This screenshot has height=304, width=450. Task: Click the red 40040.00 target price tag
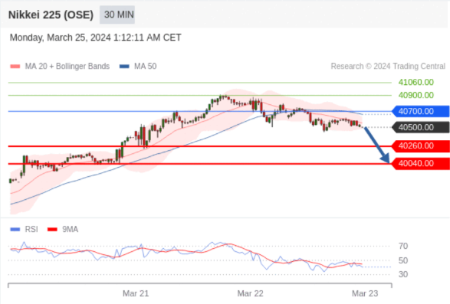[420, 163]
